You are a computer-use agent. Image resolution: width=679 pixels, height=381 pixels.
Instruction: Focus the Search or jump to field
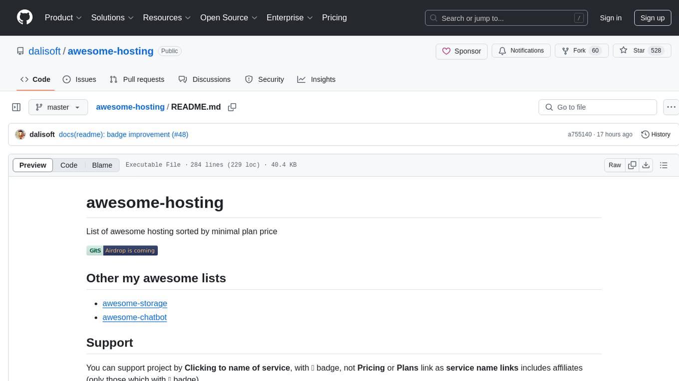click(x=506, y=18)
